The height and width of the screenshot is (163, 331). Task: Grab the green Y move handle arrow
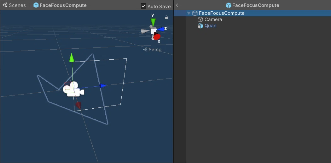point(72,57)
